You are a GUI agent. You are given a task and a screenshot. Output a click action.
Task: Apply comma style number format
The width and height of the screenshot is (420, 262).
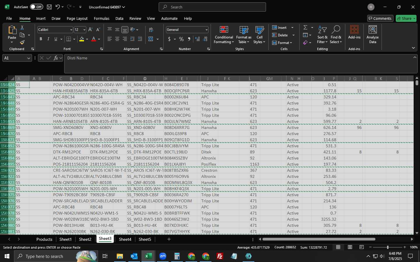pyautogui.click(x=189, y=39)
